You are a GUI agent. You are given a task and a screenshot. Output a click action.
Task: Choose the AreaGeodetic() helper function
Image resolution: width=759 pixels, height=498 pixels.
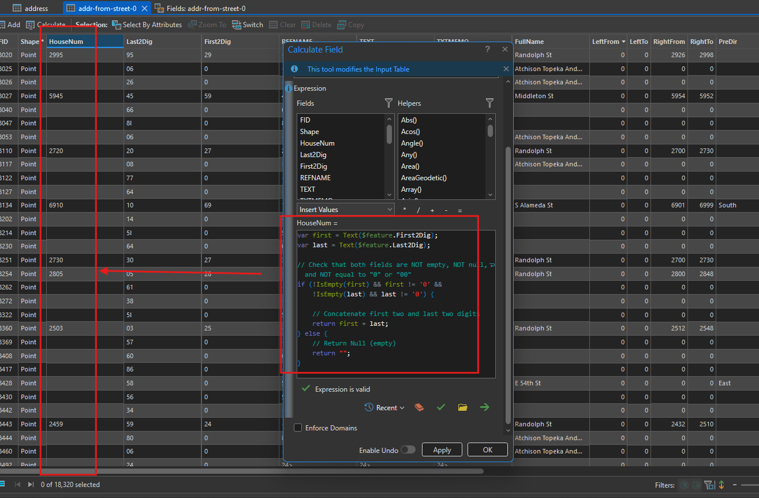coord(424,178)
